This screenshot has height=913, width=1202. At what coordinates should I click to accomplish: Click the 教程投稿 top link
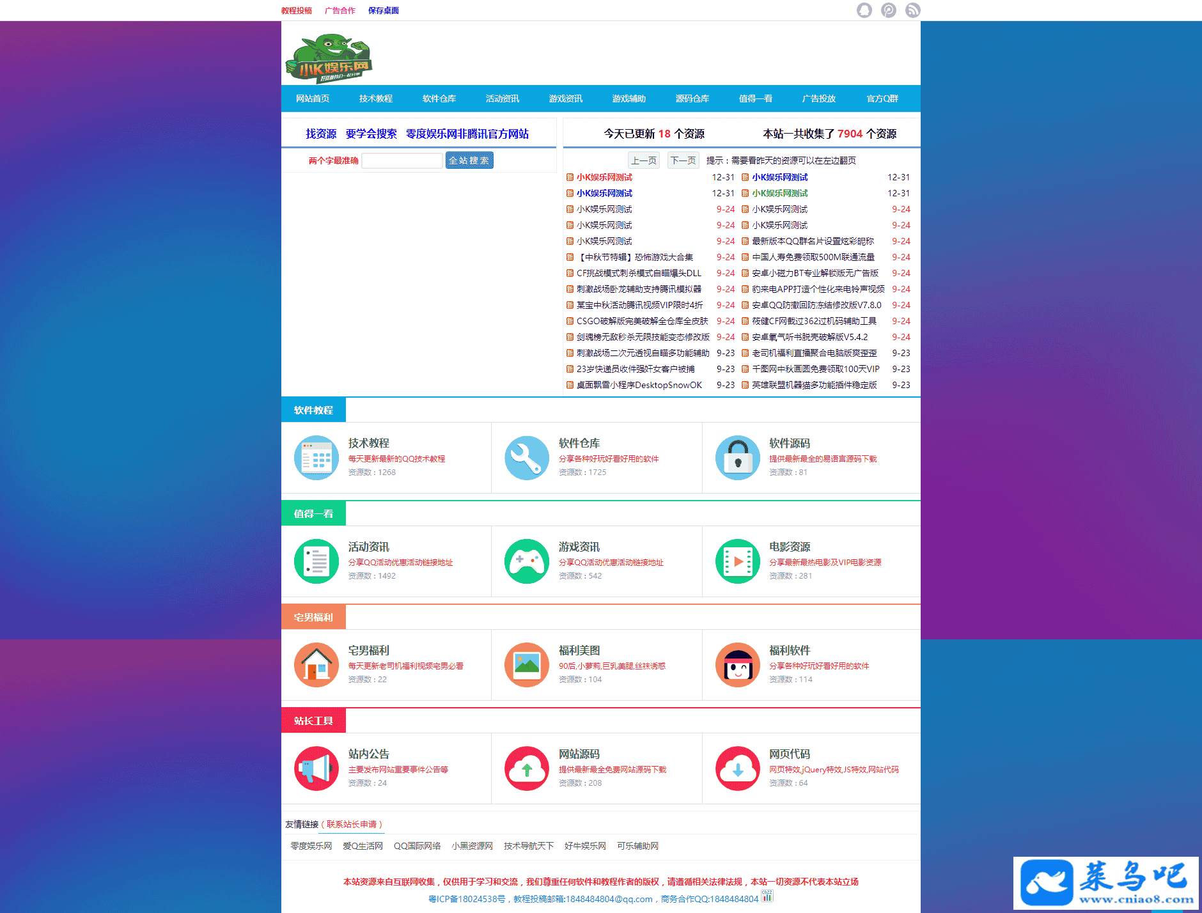click(x=297, y=10)
